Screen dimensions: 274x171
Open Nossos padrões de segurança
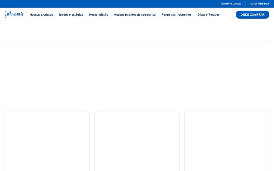pyautogui.click(x=135, y=15)
